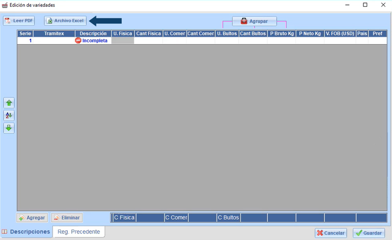The image size is (392, 240).
Task: Sort rows using the A-Z icon
Action: [8, 115]
